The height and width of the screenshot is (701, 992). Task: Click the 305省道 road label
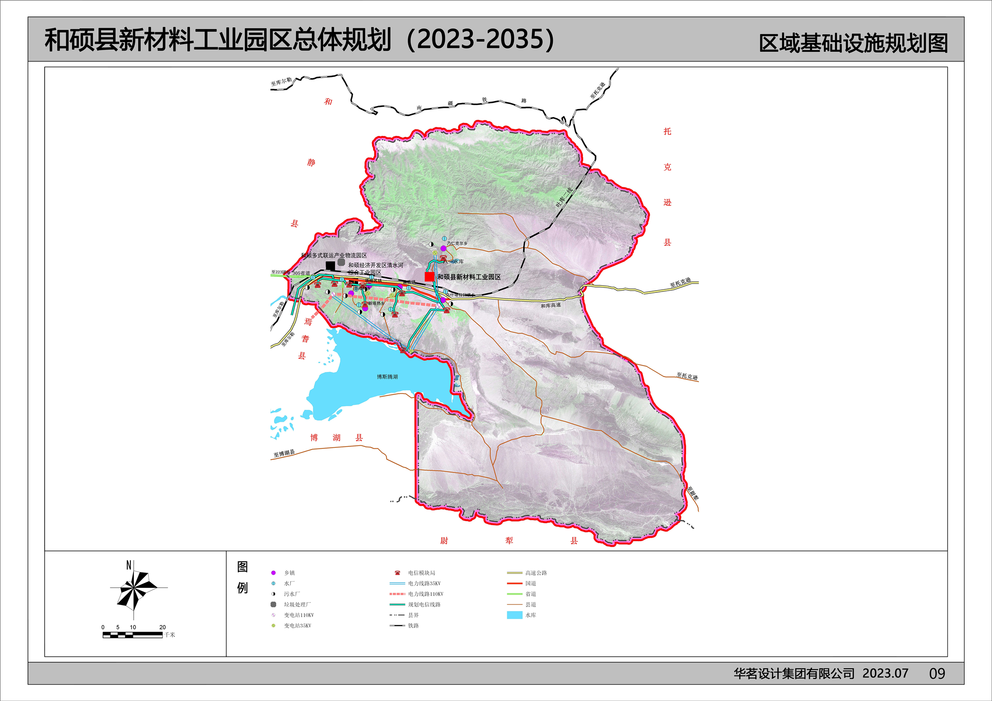pos(301,273)
